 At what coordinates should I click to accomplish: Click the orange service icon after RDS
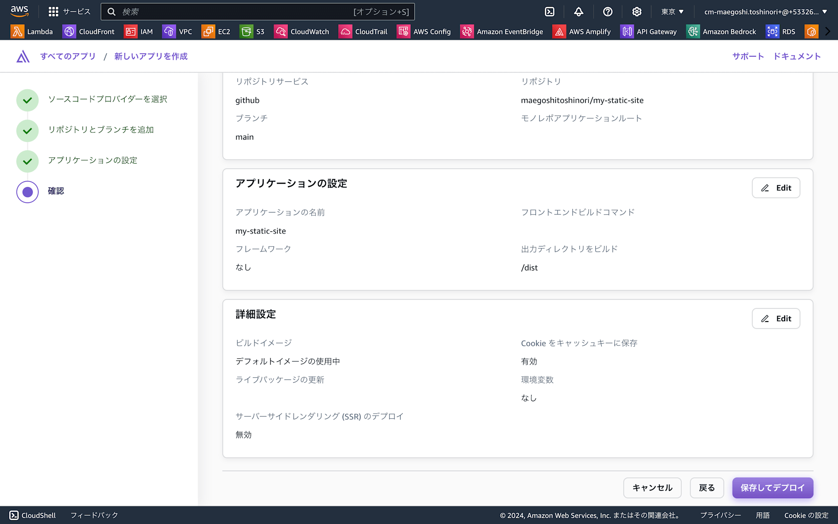[x=812, y=31]
